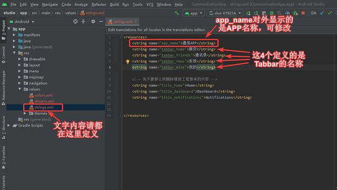Click strings.xml in the breadcrumb bar
The height and width of the screenshot is (190, 337).
pyautogui.click(x=93, y=13)
